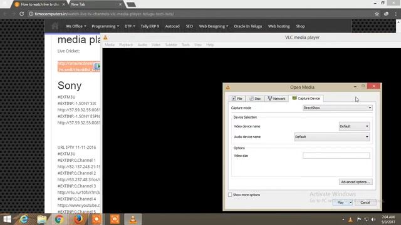This screenshot has width=401, height=225.
Task: Click the text URL IPTV 11-11-2016
Action: click(76, 147)
